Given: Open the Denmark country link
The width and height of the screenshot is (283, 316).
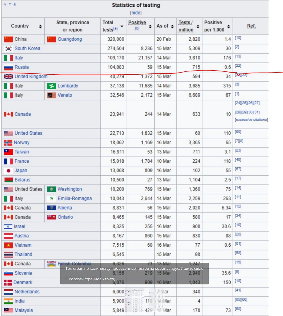Looking at the screenshot, I should coord(23,283).
